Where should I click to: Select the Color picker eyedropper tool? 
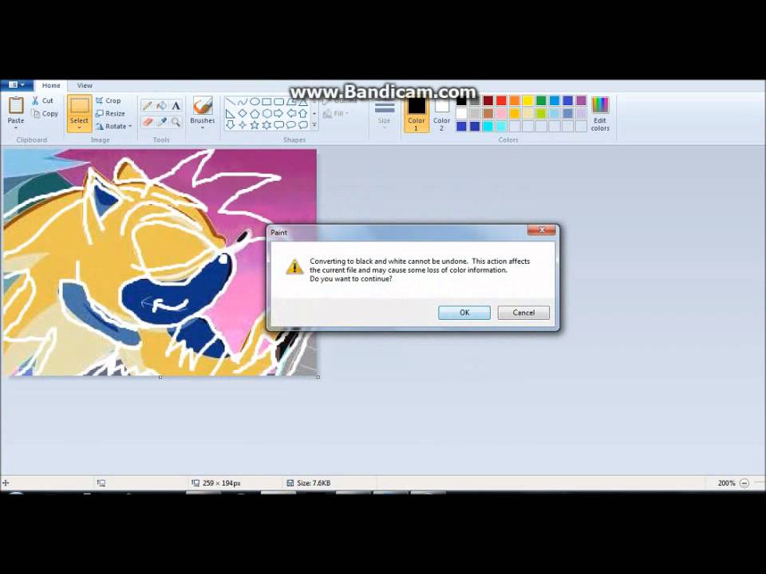click(162, 121)
